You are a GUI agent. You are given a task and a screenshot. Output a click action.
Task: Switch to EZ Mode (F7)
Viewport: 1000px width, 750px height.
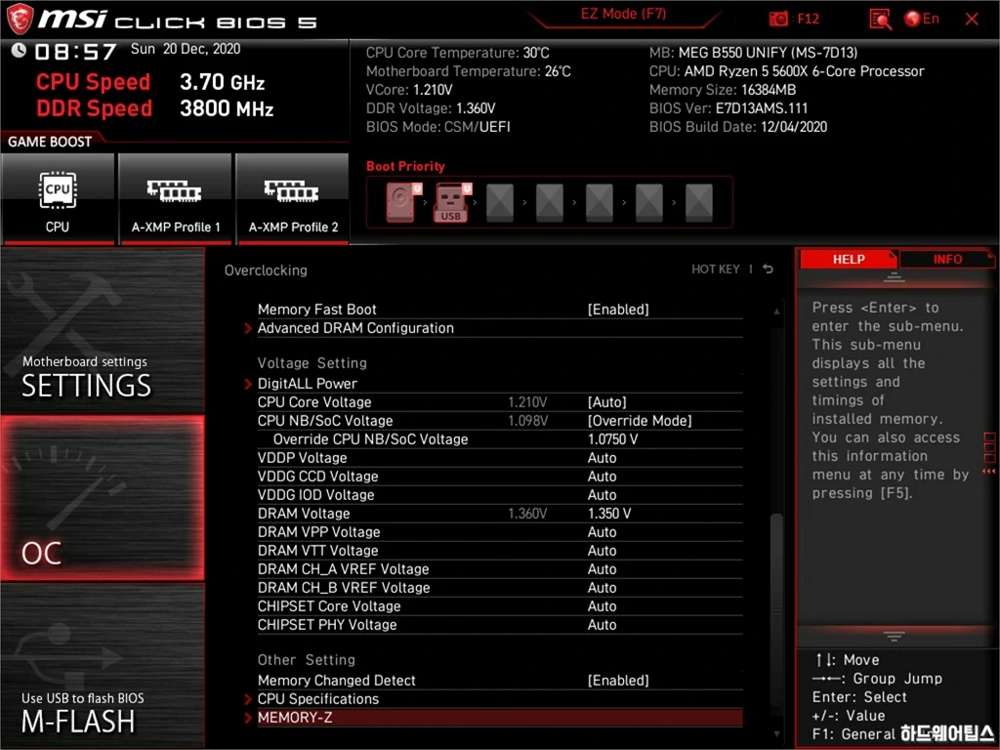tap(624, 14)
